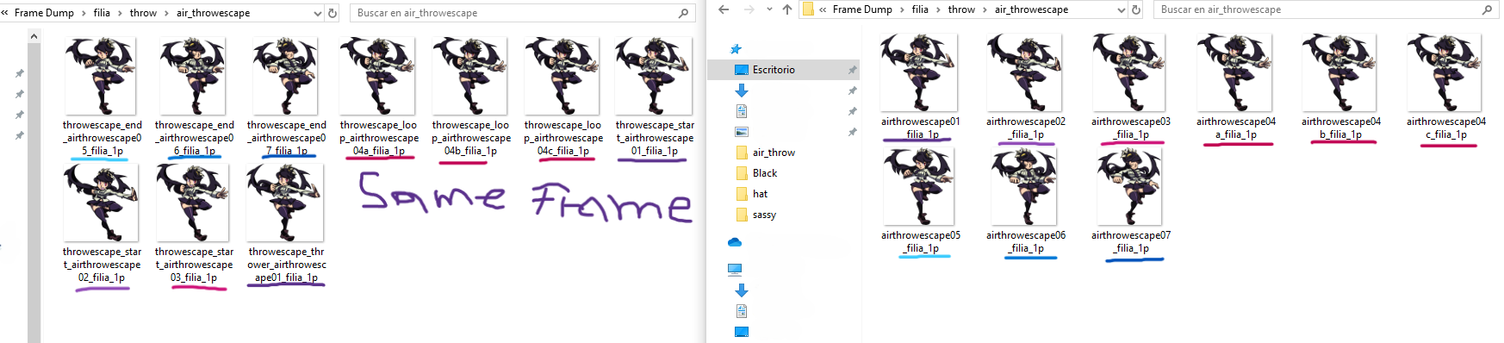1504x343 pixels.
Task: Click the search magnifier in left window
Action: 684,13
